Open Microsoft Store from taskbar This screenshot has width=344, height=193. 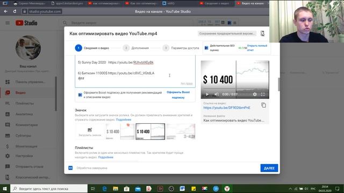coord(127,189)
